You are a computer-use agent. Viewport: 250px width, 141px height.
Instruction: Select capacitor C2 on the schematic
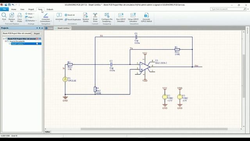[111, 64]
